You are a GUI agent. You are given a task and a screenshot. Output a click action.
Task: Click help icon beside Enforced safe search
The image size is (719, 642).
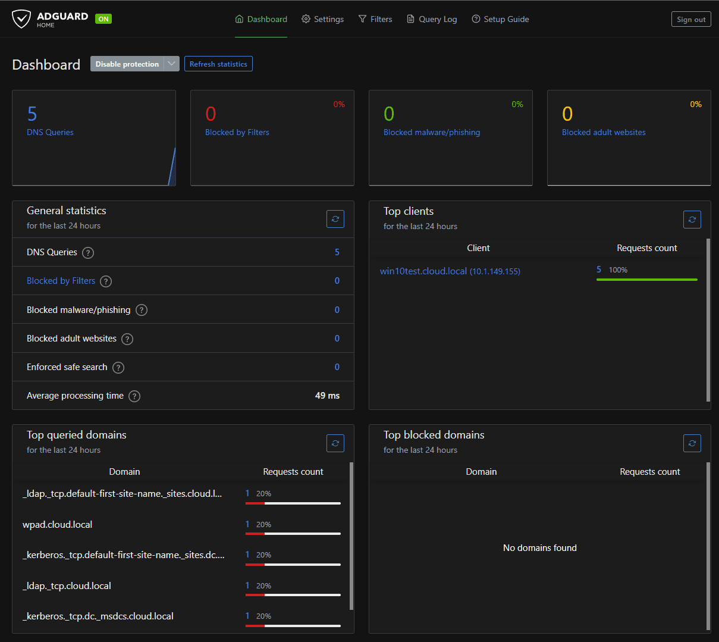click(118, 368)
